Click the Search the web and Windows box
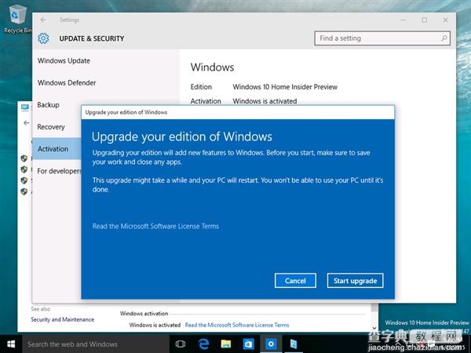Screen dimensions: 471x353 (96, 344)
